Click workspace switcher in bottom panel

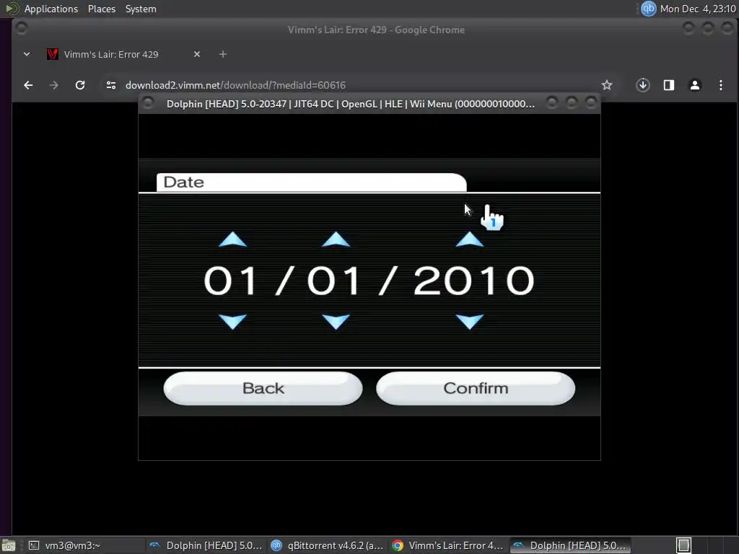pos(684,545)
